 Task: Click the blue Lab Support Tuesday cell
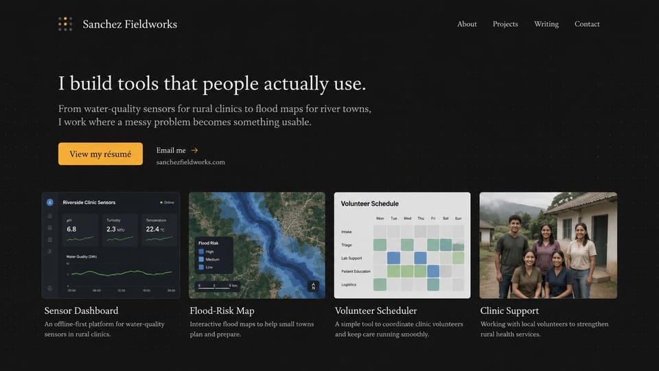coord(393,258)
